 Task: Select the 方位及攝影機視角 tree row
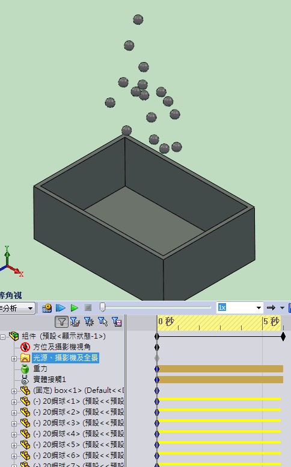pos(62,347)
